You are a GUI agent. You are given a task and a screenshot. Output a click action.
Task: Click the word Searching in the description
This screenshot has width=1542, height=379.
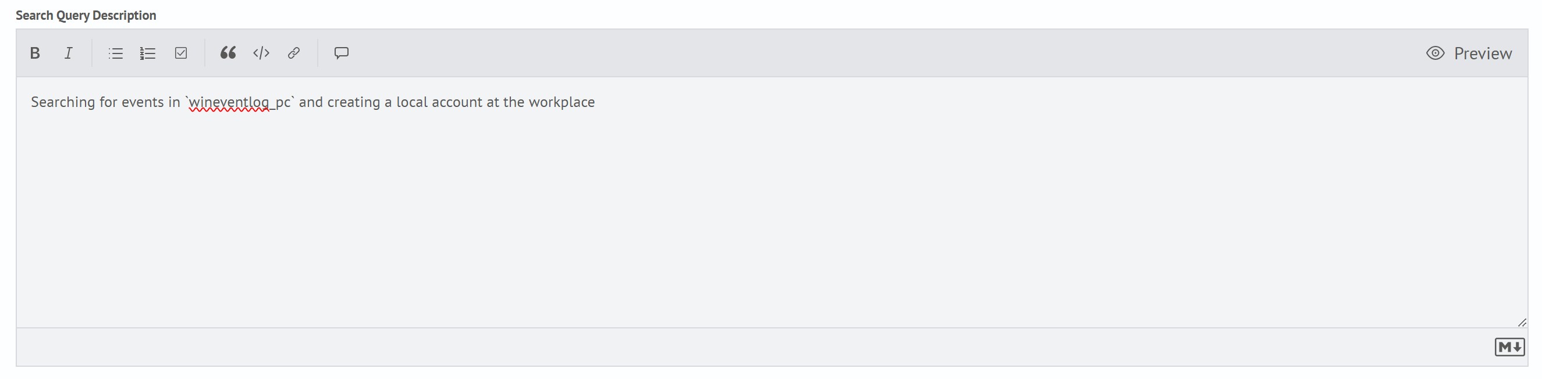point(63,102)
